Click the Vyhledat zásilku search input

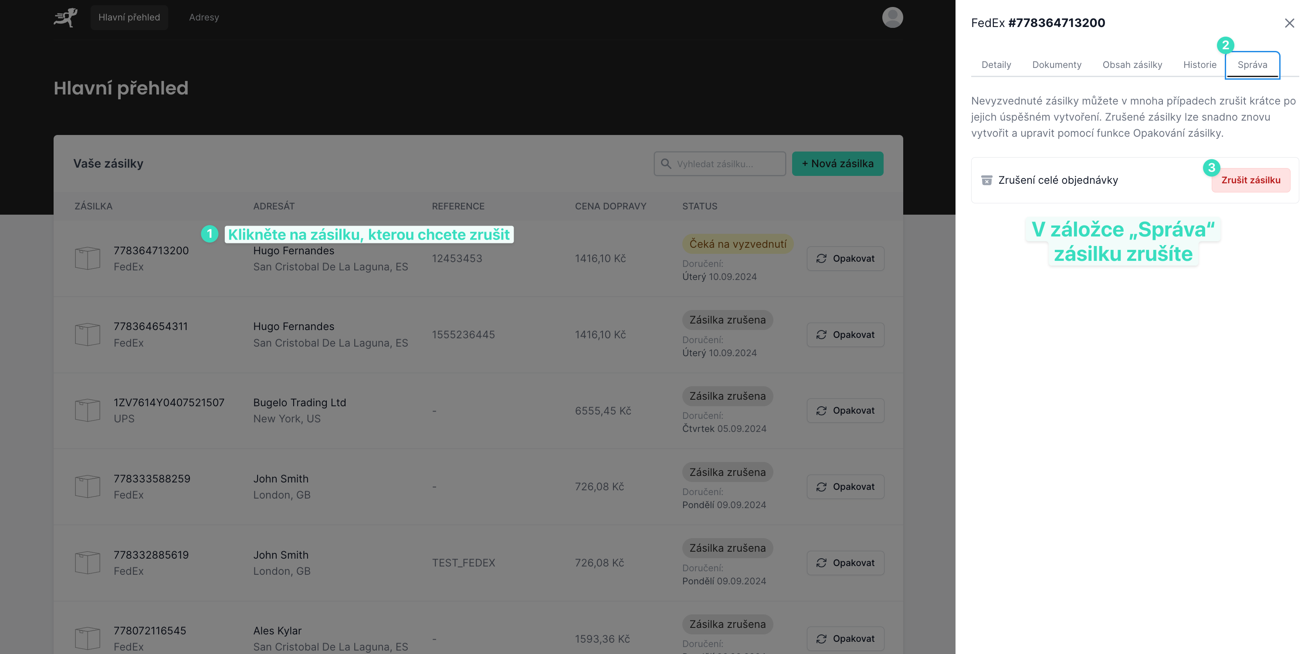[726, 164]
